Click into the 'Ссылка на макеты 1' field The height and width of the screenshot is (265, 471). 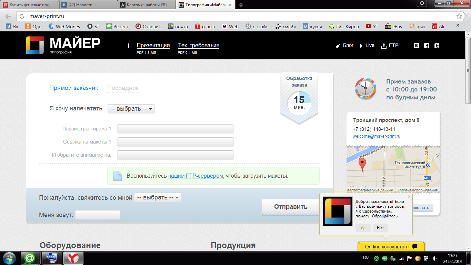[x=176, y=142]
